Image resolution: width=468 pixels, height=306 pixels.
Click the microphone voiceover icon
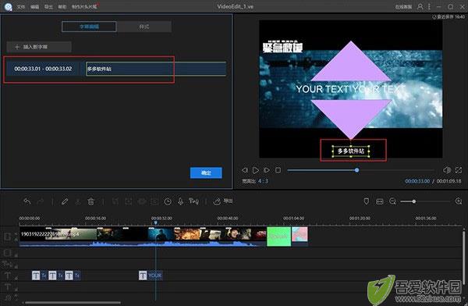pos(180,201)
